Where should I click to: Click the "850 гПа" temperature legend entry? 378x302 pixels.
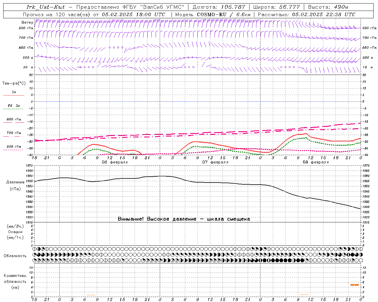coord(14,119)
